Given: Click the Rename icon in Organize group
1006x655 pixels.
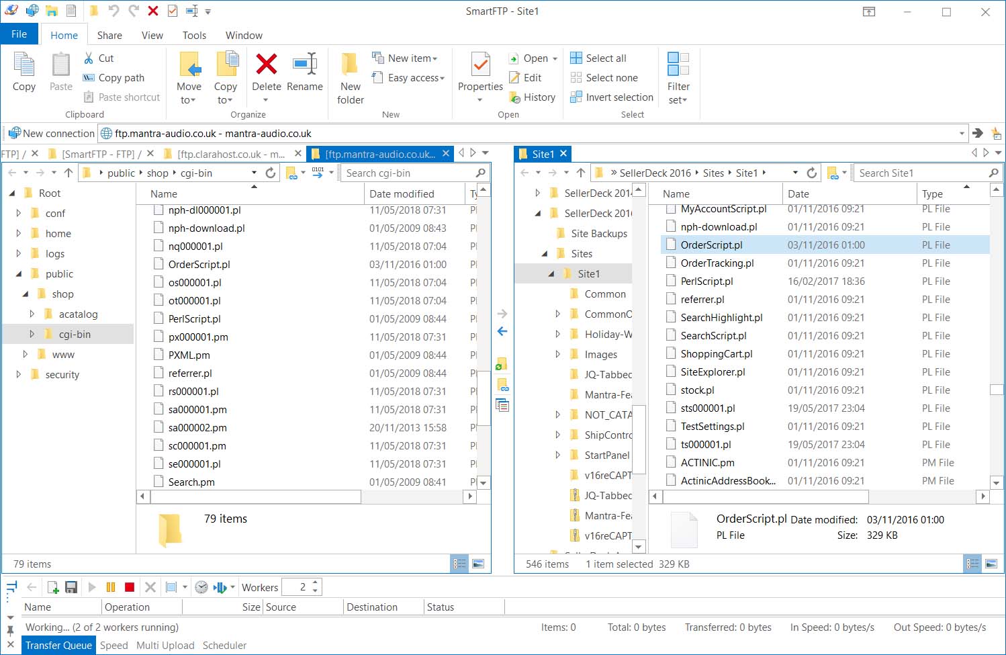Looking at the screenshot, I should 305,73.
